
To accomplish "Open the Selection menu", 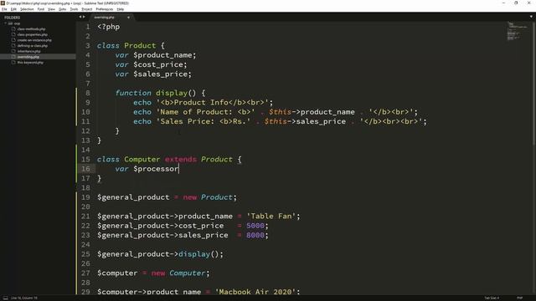I will 27,9.
